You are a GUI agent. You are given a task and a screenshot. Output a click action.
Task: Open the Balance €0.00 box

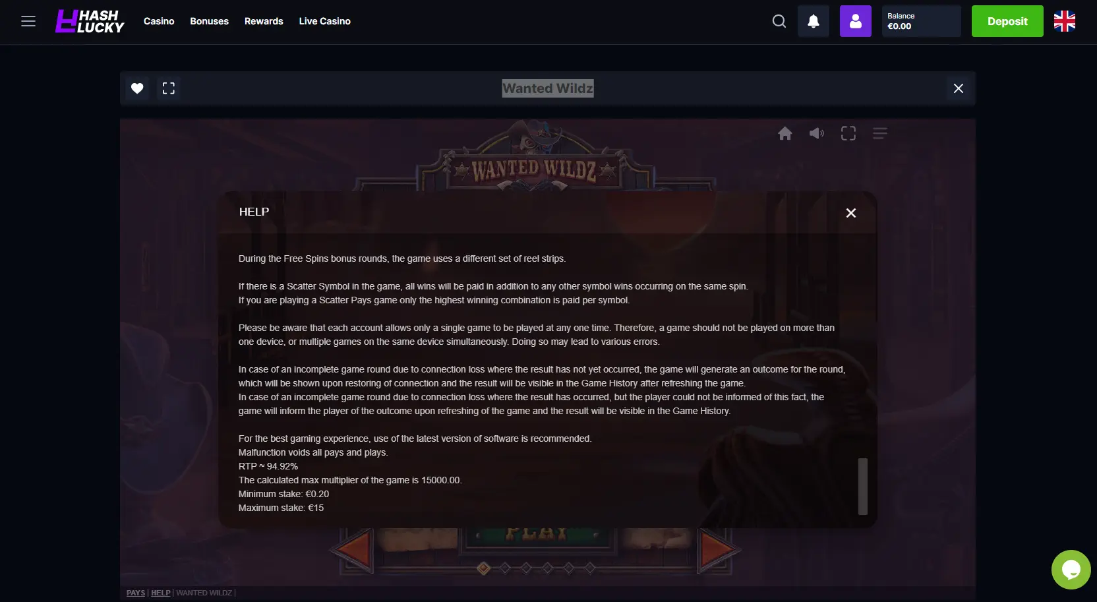point(922,21)
